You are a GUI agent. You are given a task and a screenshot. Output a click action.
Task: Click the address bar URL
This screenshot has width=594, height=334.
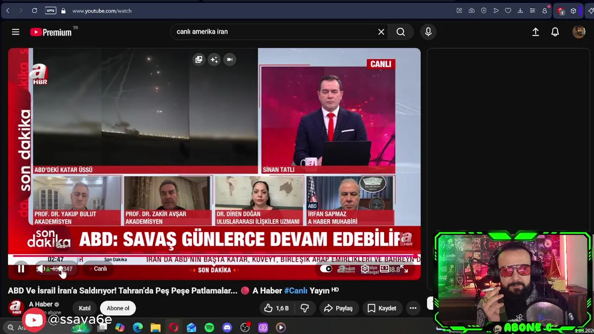102,11
